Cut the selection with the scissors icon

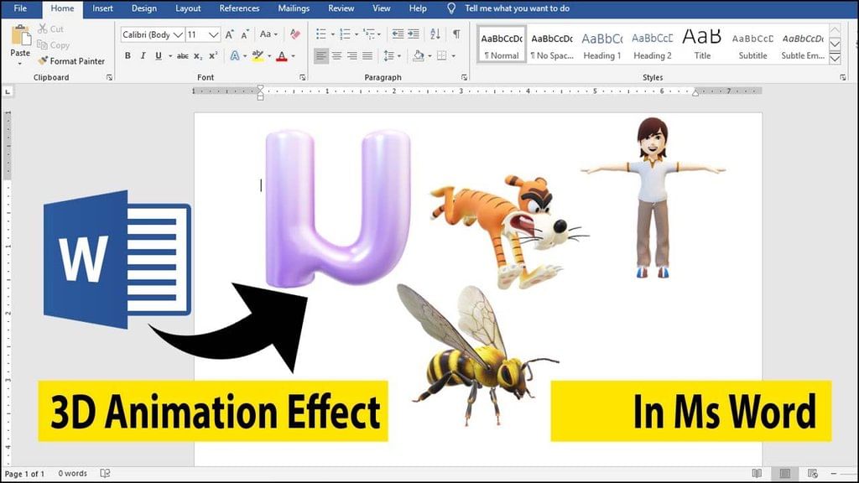pos(42,29)
